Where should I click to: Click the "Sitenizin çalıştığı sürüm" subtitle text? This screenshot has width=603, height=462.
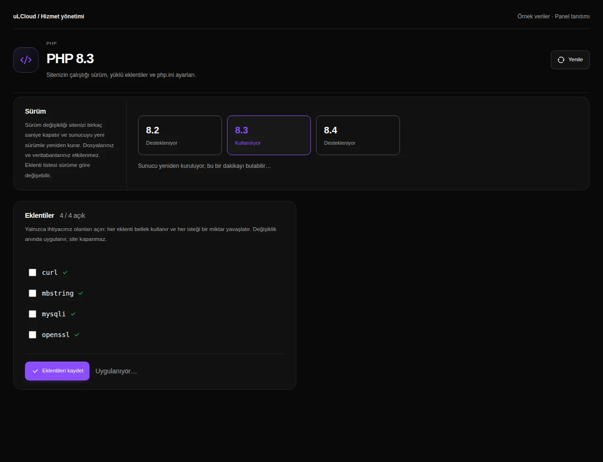coord(121,75)
